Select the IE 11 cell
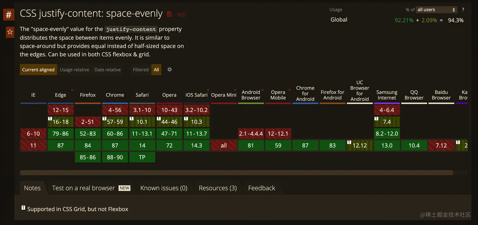The height and width of the screenshot is (225, 478). click(x=33, y=145)
